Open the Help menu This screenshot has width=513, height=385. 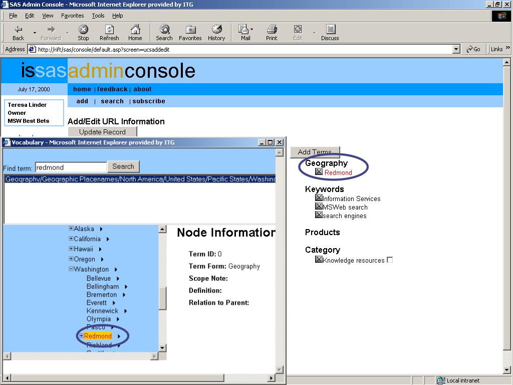[117, 16]
